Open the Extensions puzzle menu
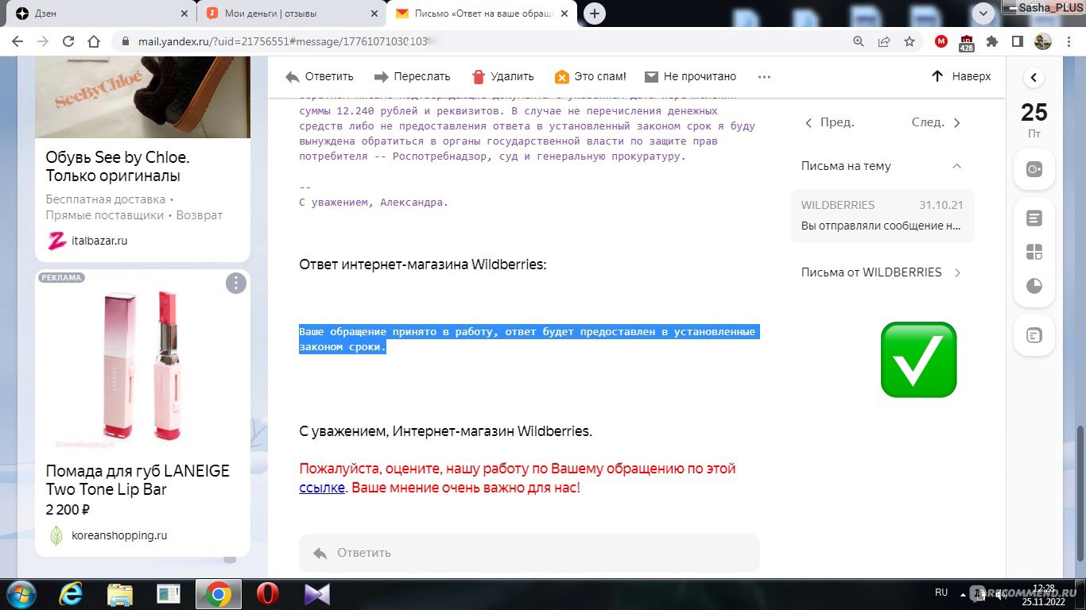 (x=992, y=41)
